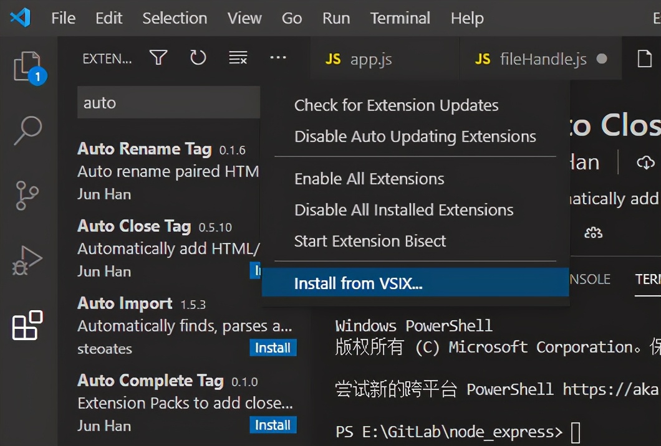Image resolution: width=661 pixels, height=446 pixels.
Task: Click Disable Auto Updating Extensions
Action: pos(414,136)
